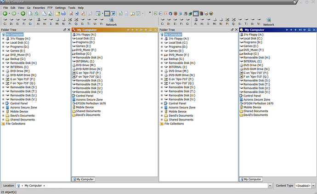This screenshot has width=317, height=194.
Task: Click the green Back arrow button
Action: (5, 14)
